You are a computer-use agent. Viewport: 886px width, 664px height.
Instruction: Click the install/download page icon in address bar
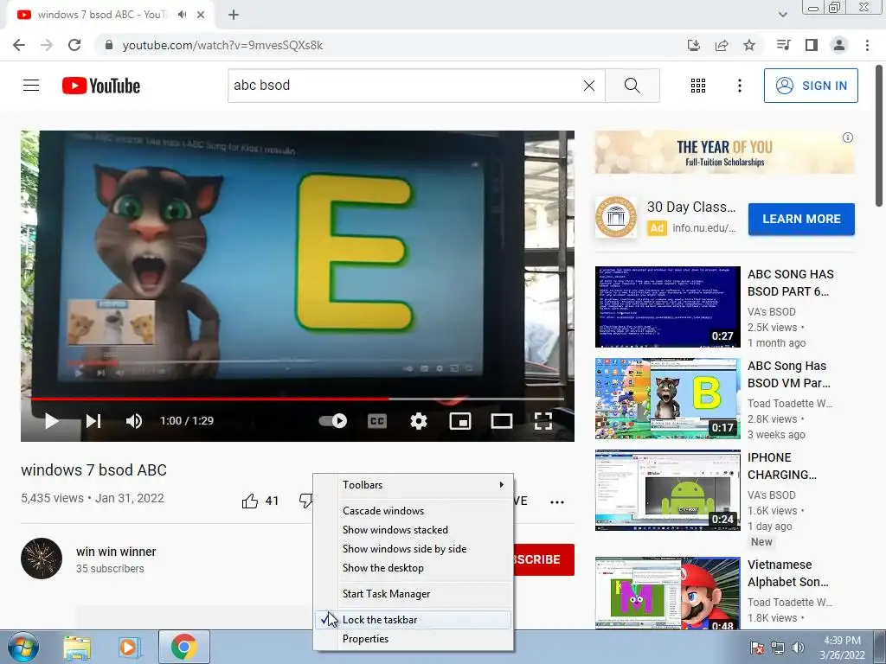(x=693, y=45)
